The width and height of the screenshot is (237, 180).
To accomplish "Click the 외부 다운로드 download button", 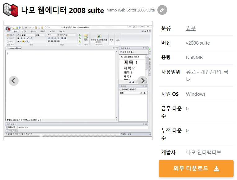I will 196,168.
